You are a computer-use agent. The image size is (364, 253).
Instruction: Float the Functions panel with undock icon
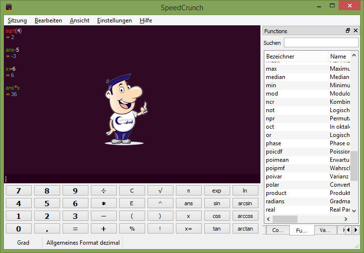tap(348, 31)
